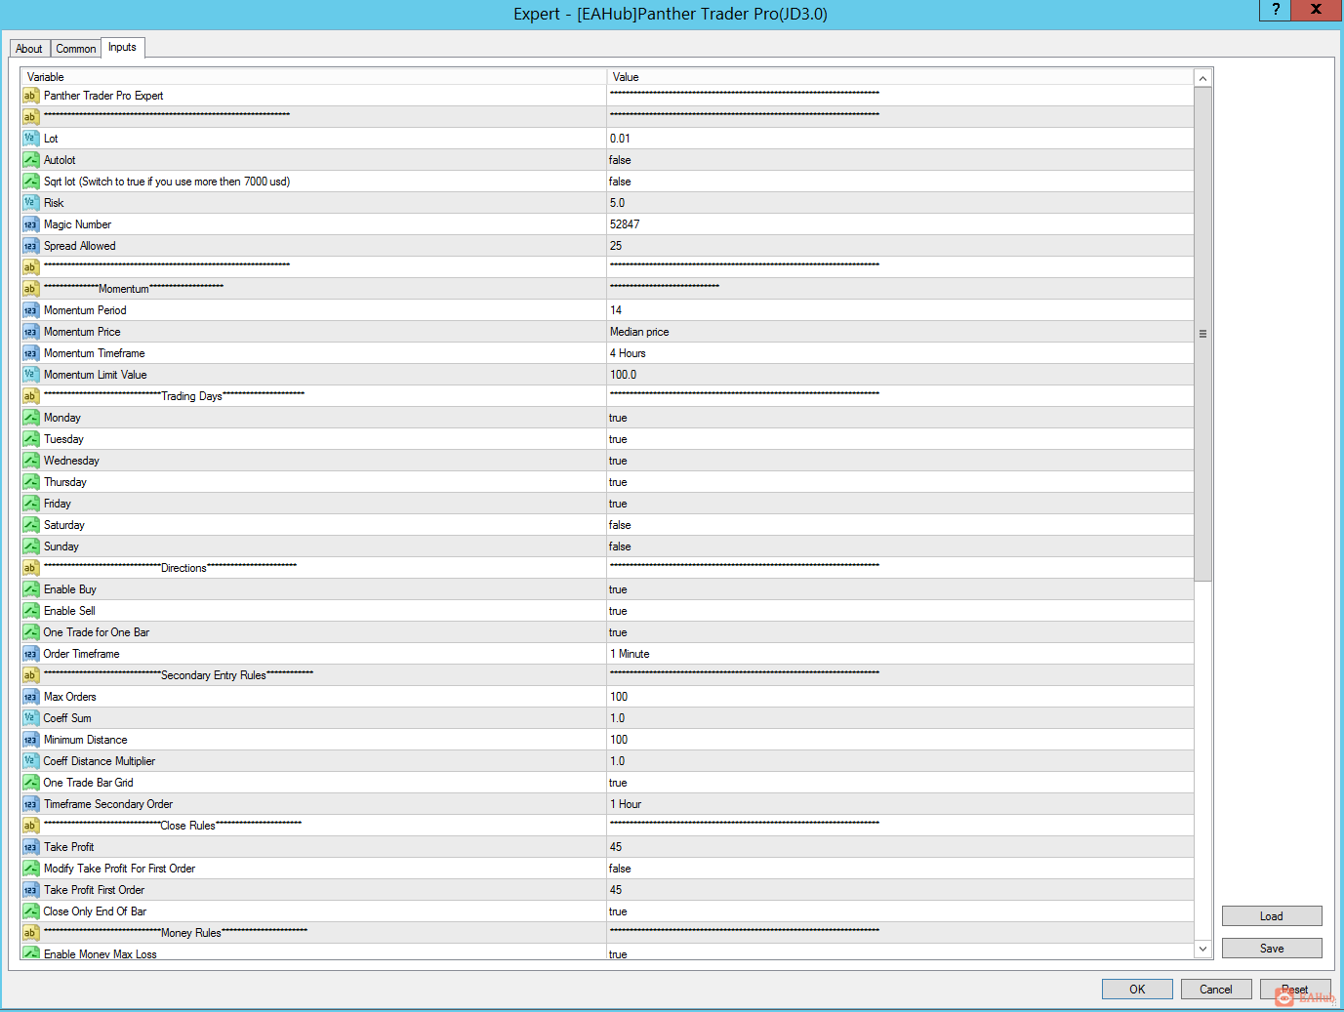Click the icon beside Take Profit First Order
The image size is (1344, 1012).
point(30,890)
